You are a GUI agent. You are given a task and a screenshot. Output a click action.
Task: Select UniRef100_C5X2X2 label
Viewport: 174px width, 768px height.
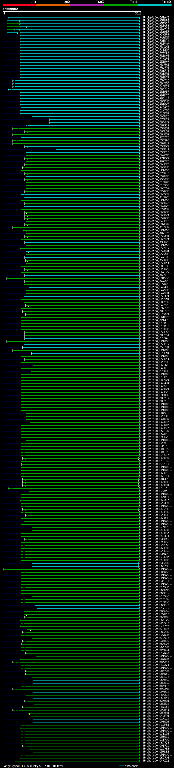tap(156, 69)
